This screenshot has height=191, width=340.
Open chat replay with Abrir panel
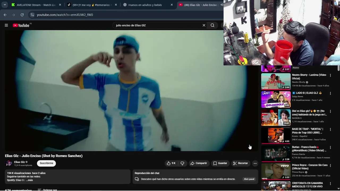(249, 179)
